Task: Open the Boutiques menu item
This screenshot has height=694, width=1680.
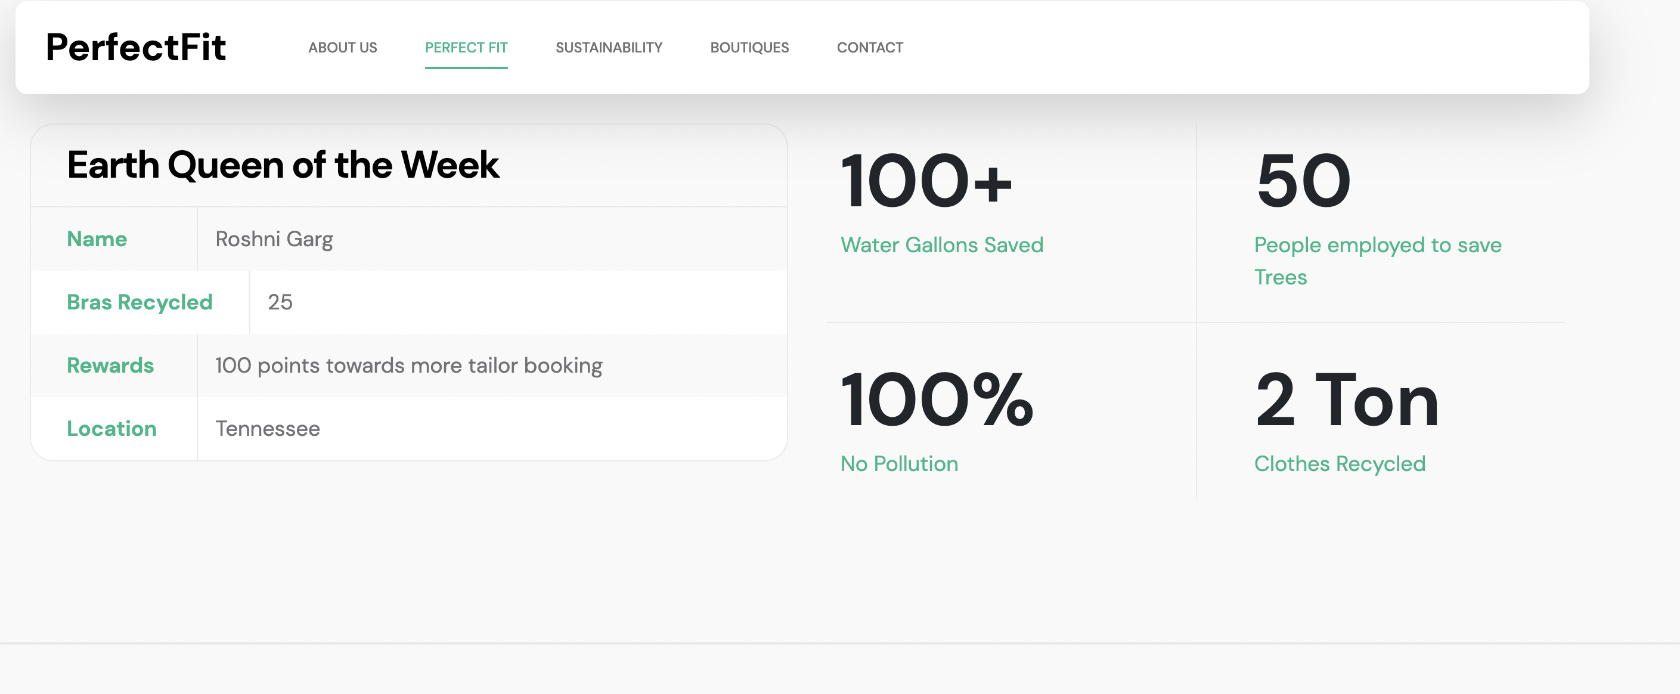Action: (x=749, y=48)
